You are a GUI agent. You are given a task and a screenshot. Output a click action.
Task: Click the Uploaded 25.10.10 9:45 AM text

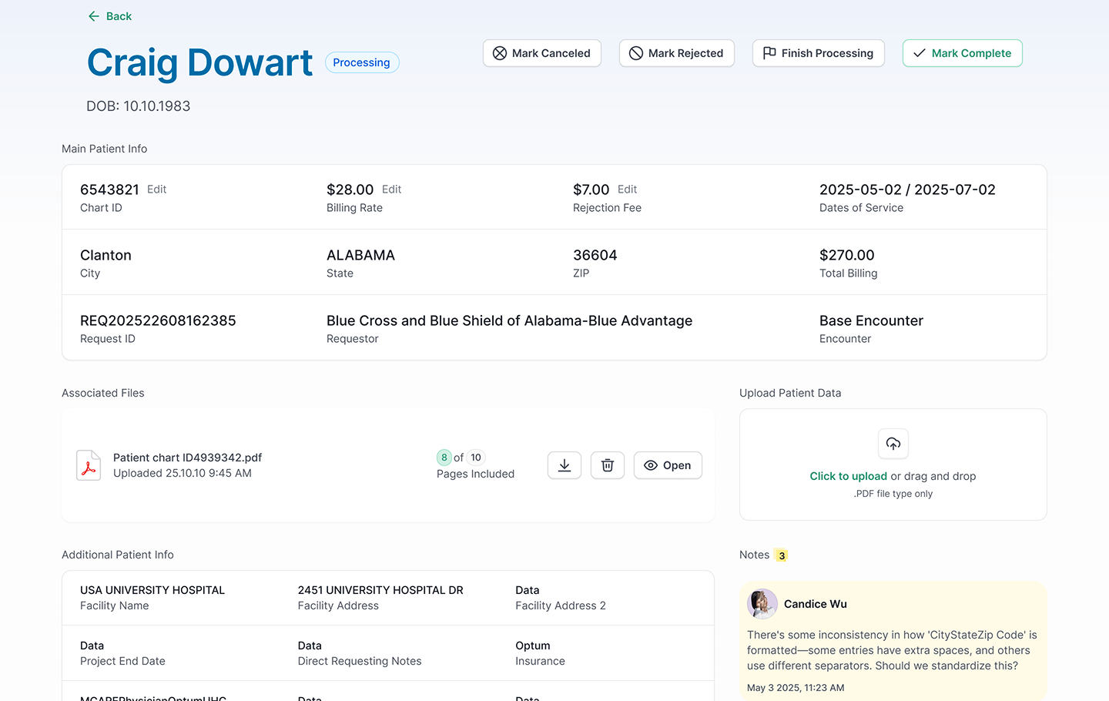[x=183, y=473]
